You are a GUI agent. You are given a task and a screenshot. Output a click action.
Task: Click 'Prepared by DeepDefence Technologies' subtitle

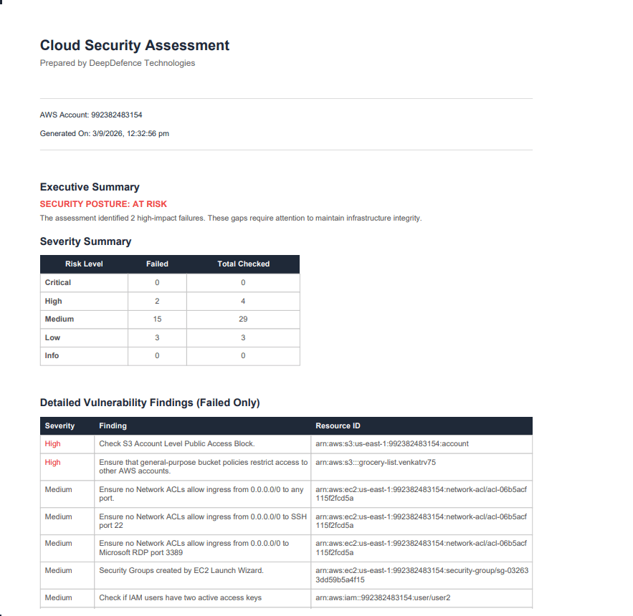tap(118, 63)
